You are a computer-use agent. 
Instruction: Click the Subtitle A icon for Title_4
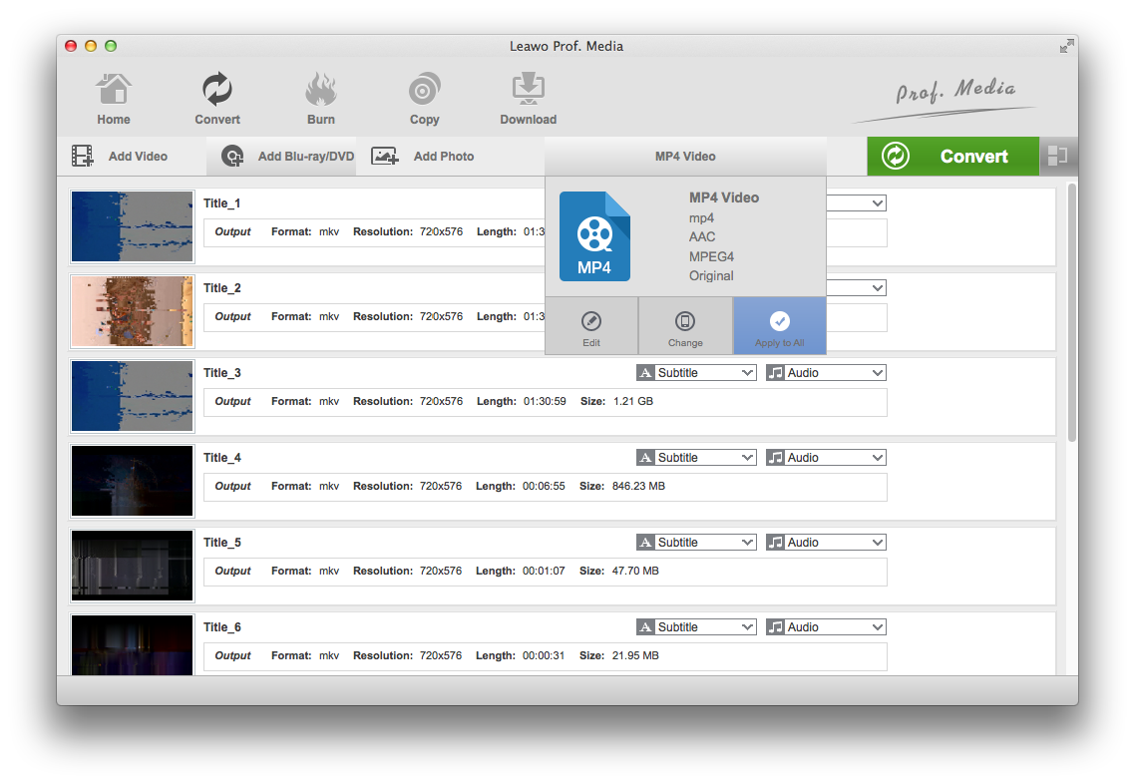645,458
